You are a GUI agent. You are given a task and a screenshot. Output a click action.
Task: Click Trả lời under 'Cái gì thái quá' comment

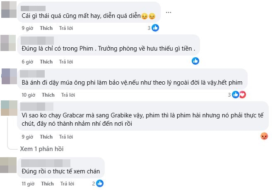tap(66, 28)
